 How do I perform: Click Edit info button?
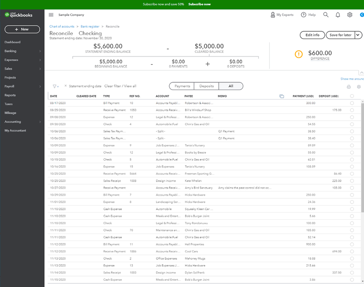tap(312, 35)
